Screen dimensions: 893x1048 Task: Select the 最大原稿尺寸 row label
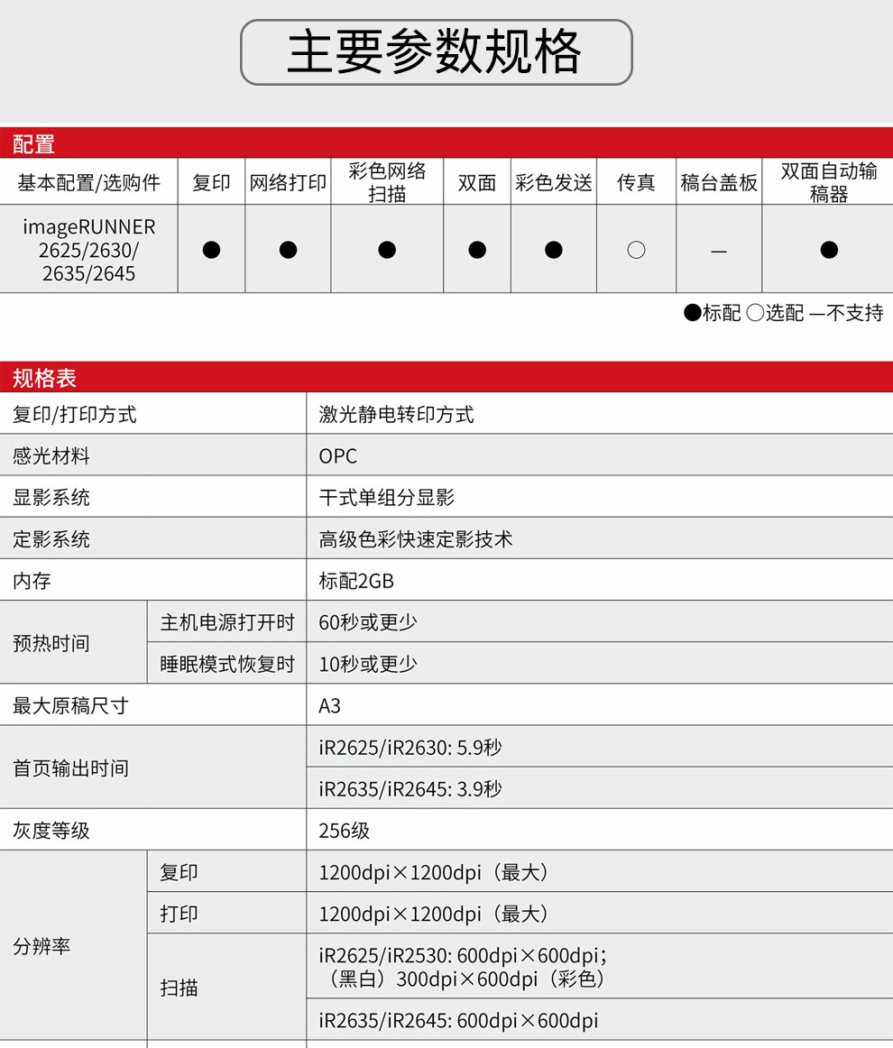(x=71, y=706)
